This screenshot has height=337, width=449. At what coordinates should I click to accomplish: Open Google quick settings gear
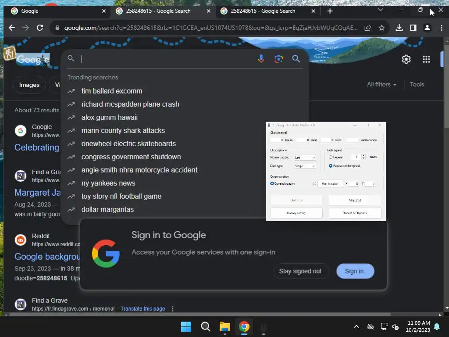pyautogui.click(x=406, y=59)
